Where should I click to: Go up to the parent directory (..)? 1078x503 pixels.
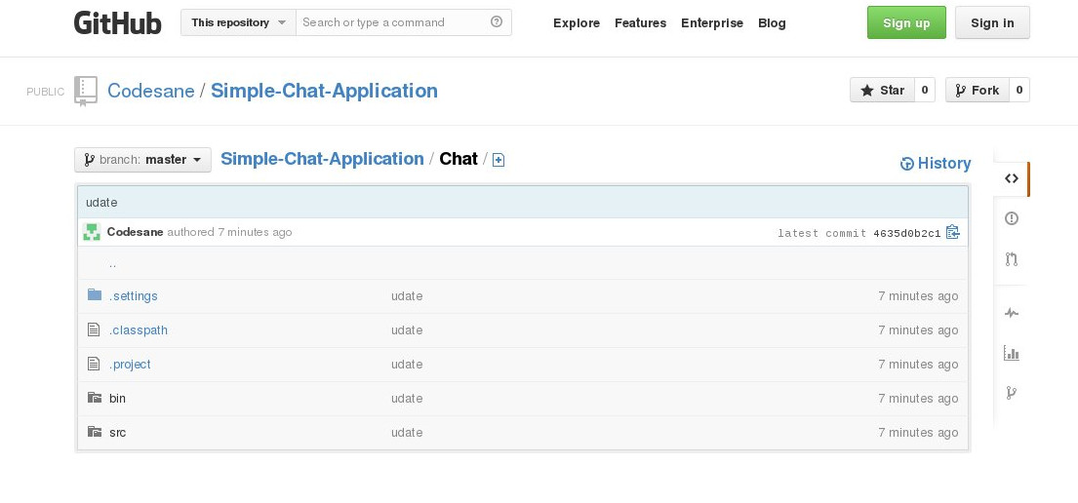113,263
